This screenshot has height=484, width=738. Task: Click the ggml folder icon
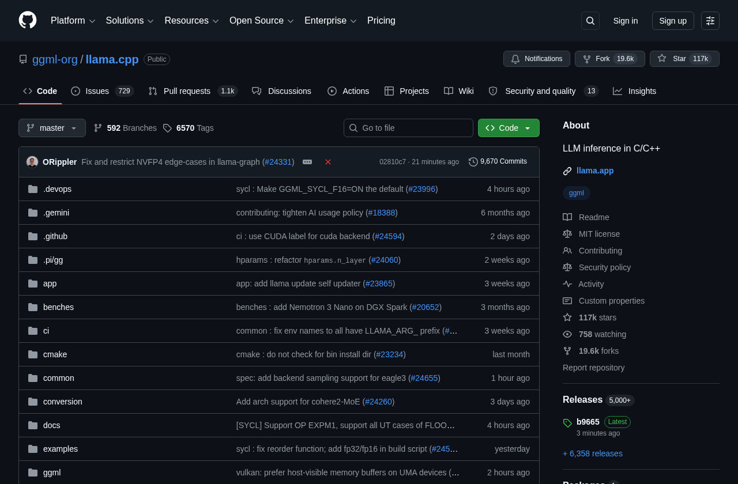[33, 472]
